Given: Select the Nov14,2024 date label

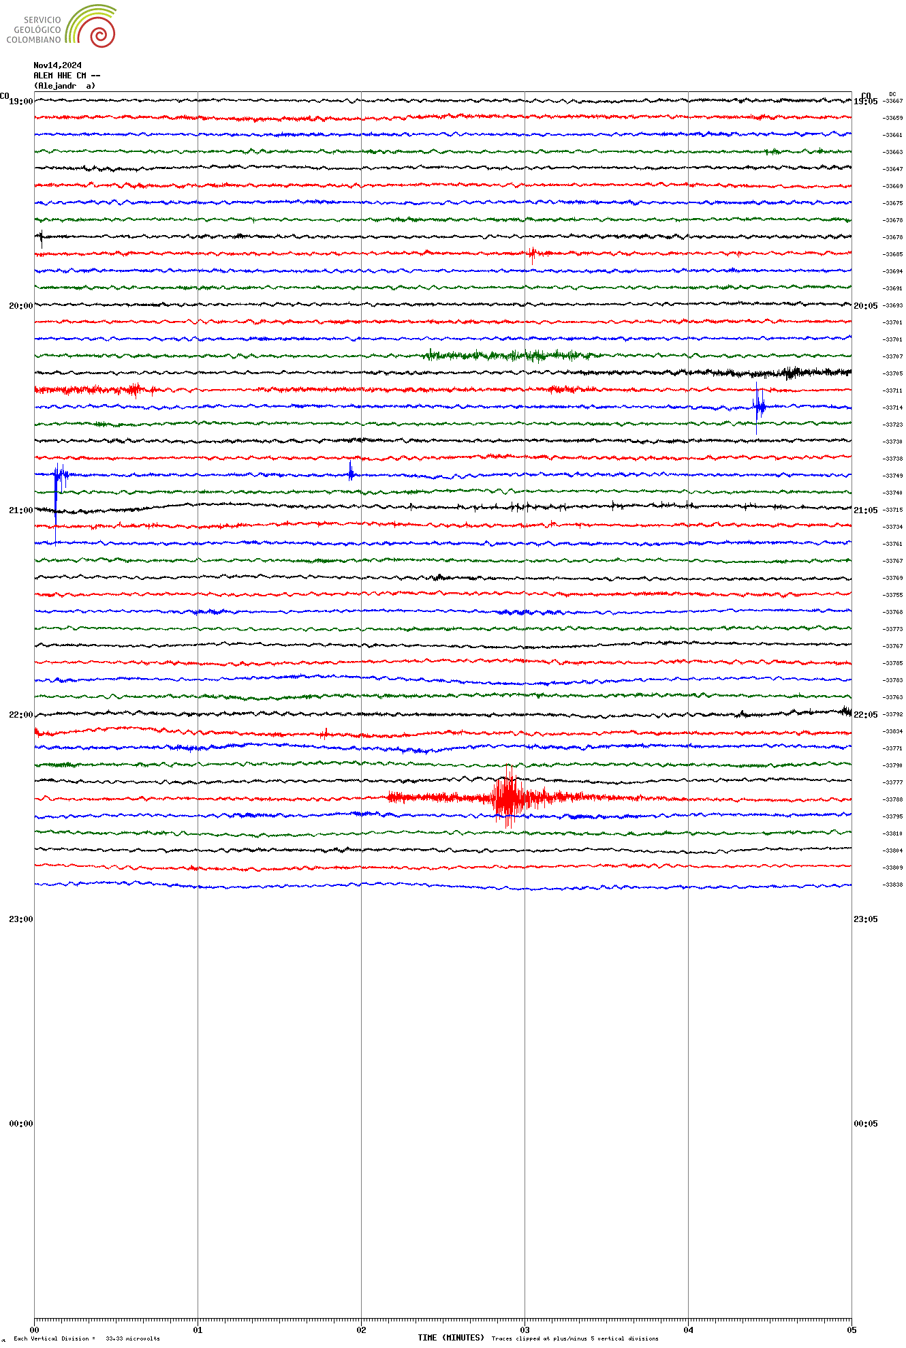Looking at the screenshot, I should 58,65.
